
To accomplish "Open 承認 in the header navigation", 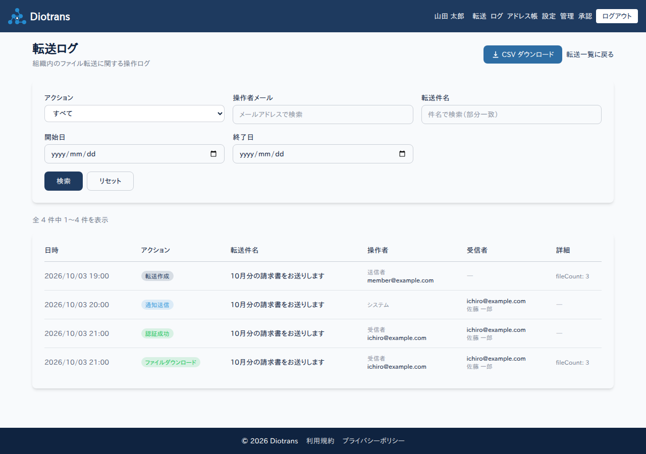I will coord(585,16).
